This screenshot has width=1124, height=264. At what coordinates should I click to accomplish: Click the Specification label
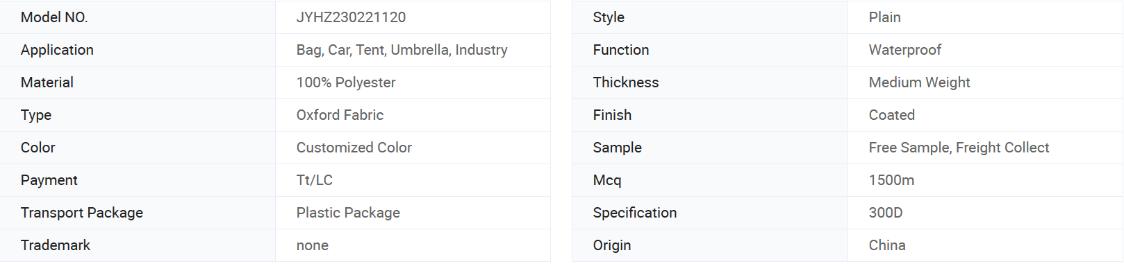634,213
